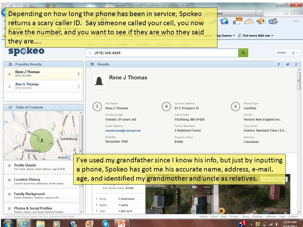This screenshot has width=303, height=227.
Task: Open a new browser tab
Action: (x=259, y=13)
